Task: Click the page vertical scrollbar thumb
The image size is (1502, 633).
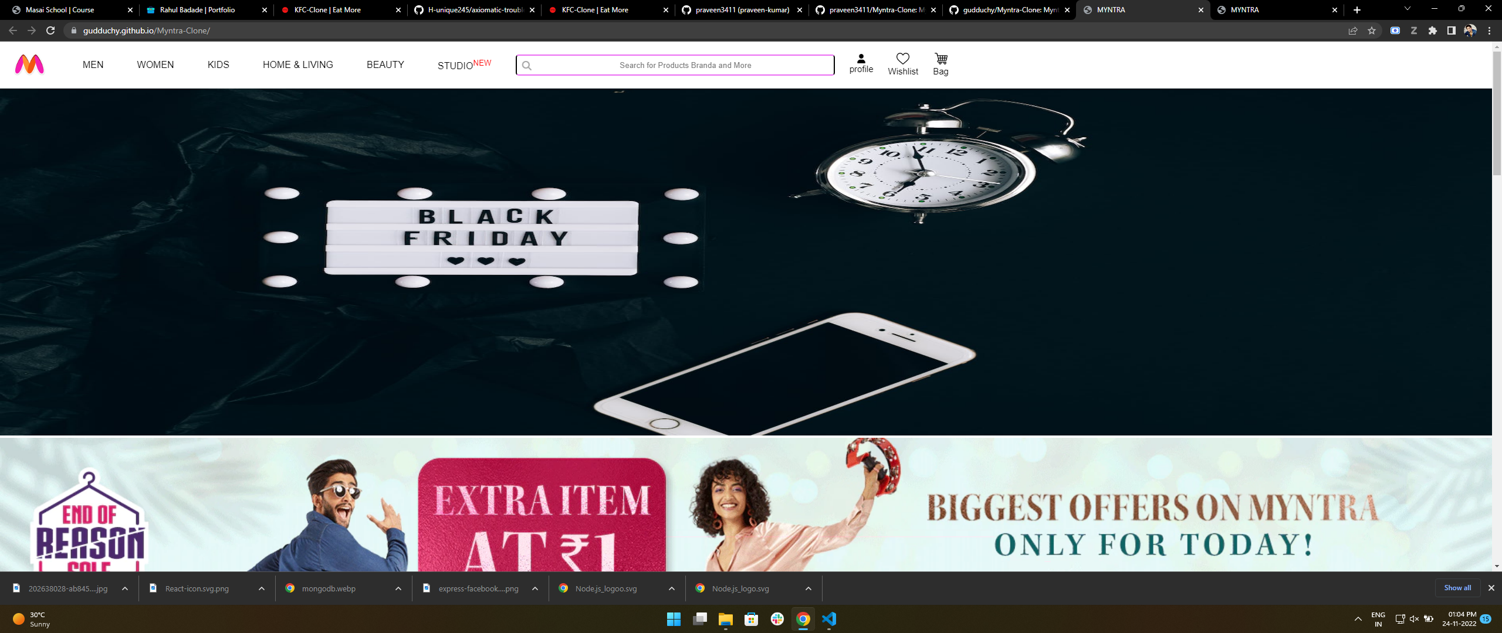Action: pos(1497,113)
